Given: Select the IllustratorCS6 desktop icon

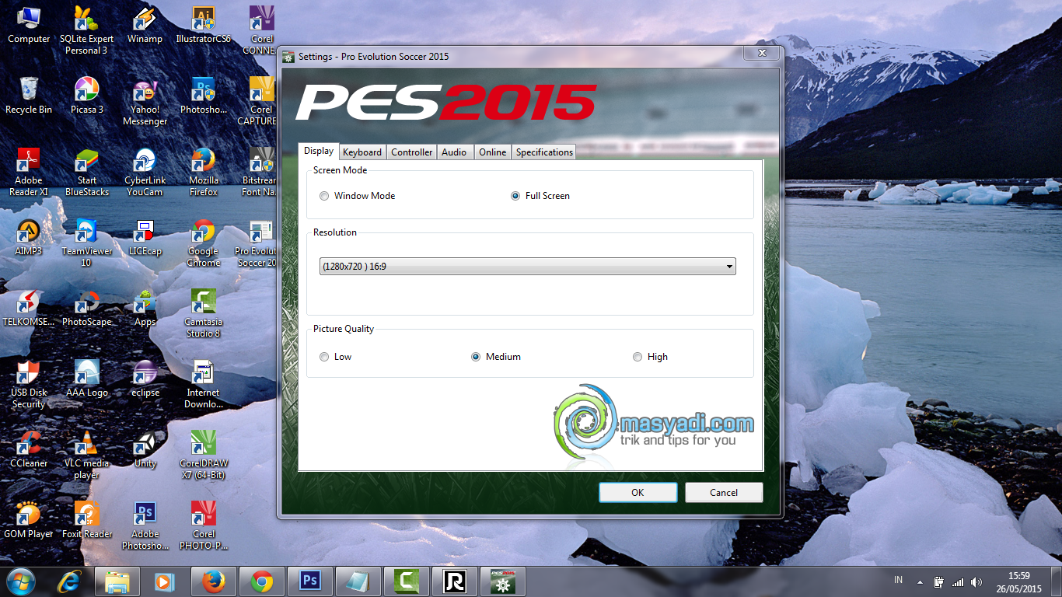Looking at the screenshot, I should point(203,26).
